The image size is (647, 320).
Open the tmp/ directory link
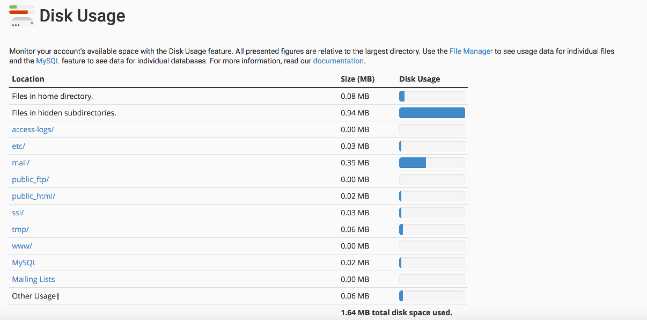tap(20, 229)
